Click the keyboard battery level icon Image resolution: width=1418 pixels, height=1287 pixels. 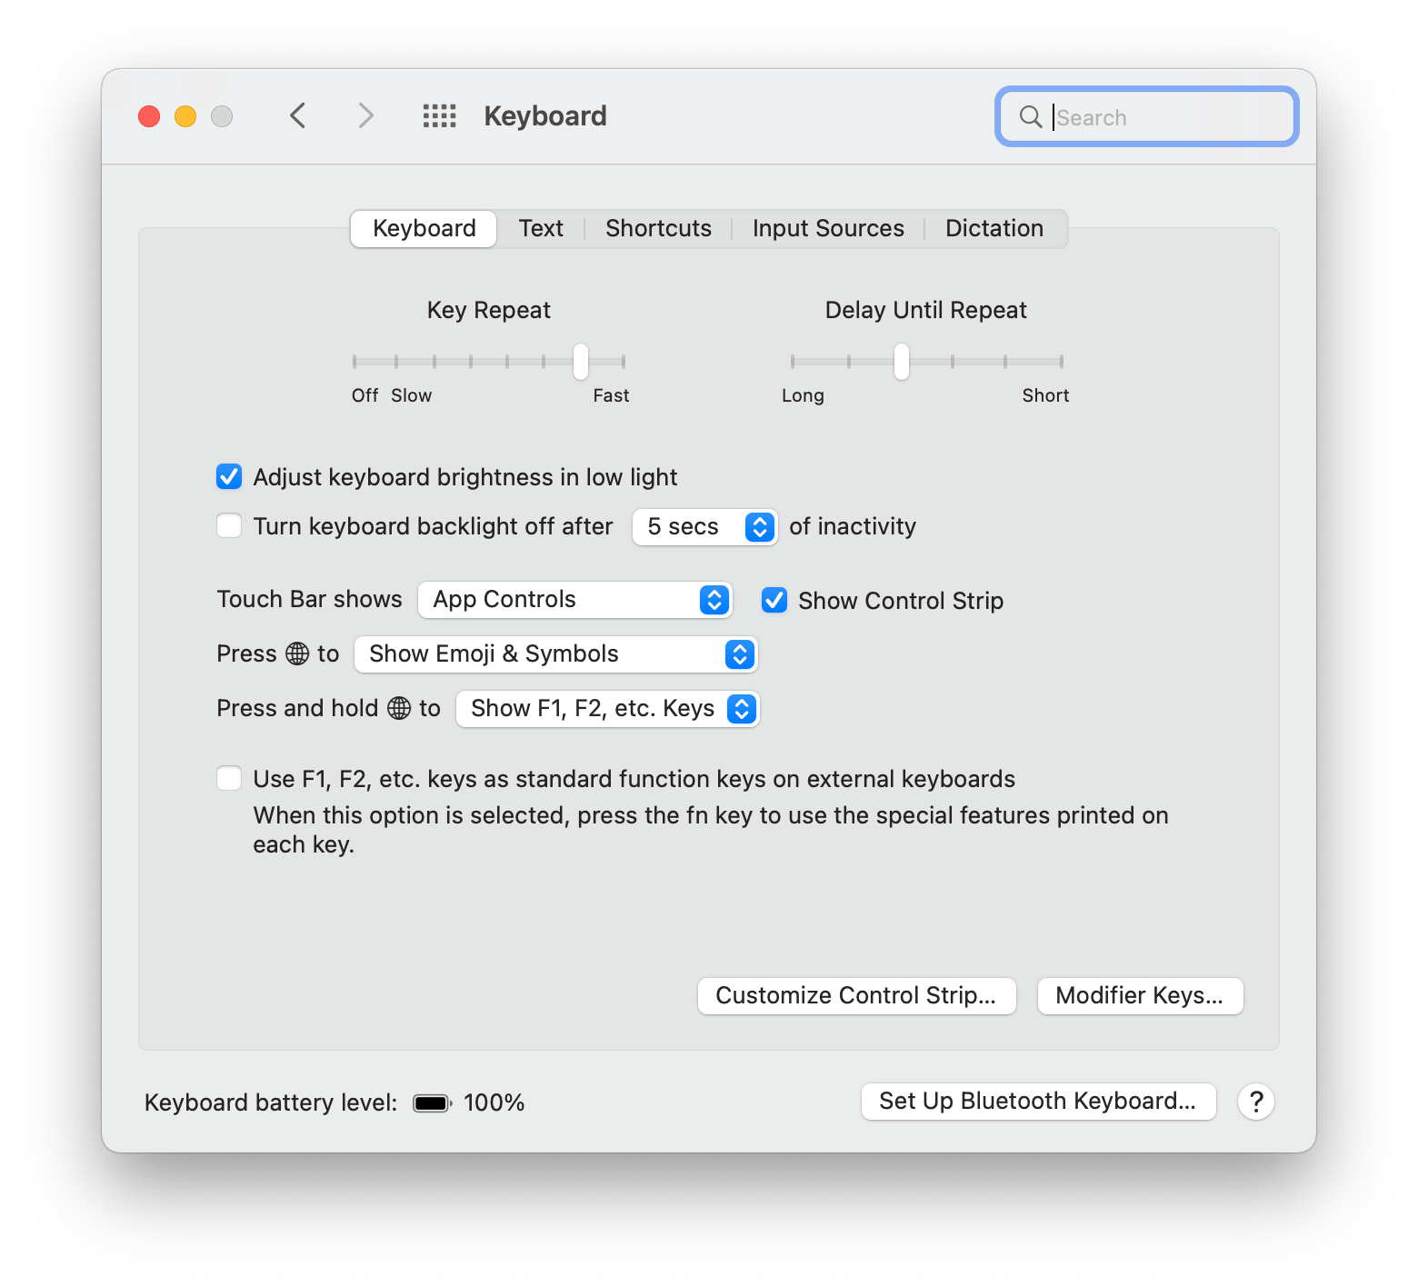click(x=431, y=1102)
